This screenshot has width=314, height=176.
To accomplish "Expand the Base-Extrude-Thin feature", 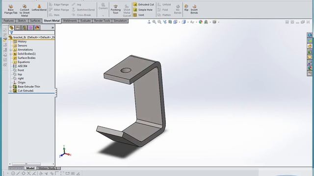I will point(10,87).
